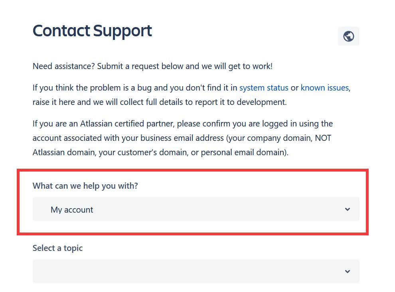Open the known issues link
The height and width of the screenshot is (292, 395).
(x=325, y=88)
